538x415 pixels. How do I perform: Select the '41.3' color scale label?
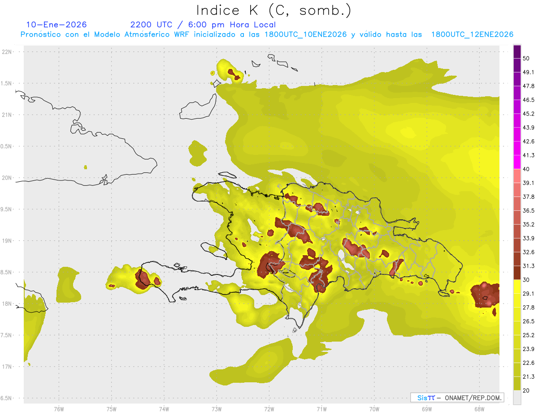529,155
